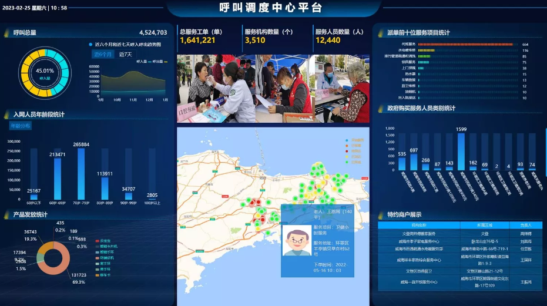This screenshot has height=306, width=547.
Task: Click the 政府购买服务人员类别统计 panel header
Action: 421,108
